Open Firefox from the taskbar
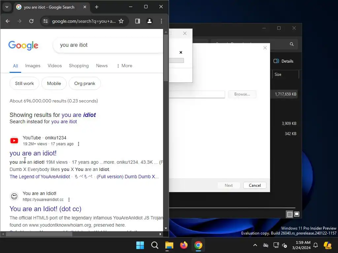This screenshot has width=338, height=253. click(x=184, y=245)
